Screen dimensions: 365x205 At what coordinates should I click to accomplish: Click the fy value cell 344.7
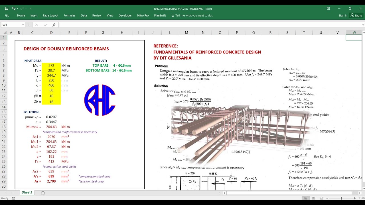pos(51,75)
